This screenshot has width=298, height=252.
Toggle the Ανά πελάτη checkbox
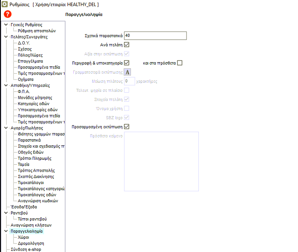(x=127, y=45)
